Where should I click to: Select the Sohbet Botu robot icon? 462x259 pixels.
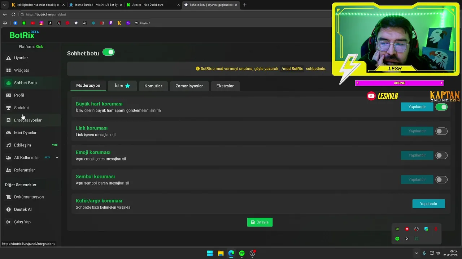[x=9, y=83]
